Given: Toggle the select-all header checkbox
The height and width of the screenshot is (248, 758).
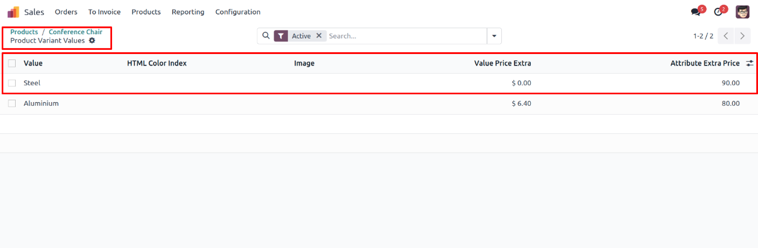Looking at the screenshot, I should tap(12, 63).
